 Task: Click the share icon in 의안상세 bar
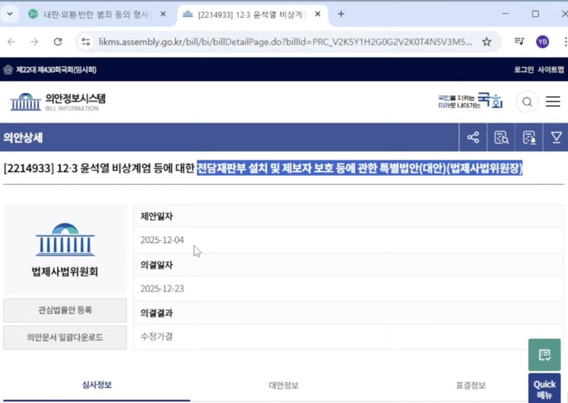tap(473, 138)
